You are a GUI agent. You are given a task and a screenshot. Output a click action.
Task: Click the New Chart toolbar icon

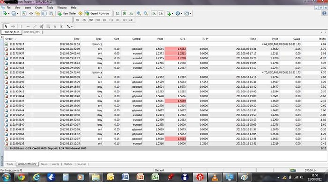click(5, 13)
